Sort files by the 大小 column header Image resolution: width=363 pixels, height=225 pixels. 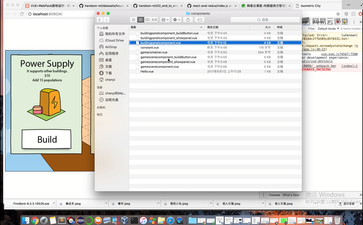(262, 27)
